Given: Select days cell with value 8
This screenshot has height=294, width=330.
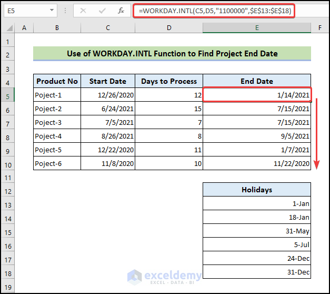Looking at the screenshot, I should [x=169, y=136].
